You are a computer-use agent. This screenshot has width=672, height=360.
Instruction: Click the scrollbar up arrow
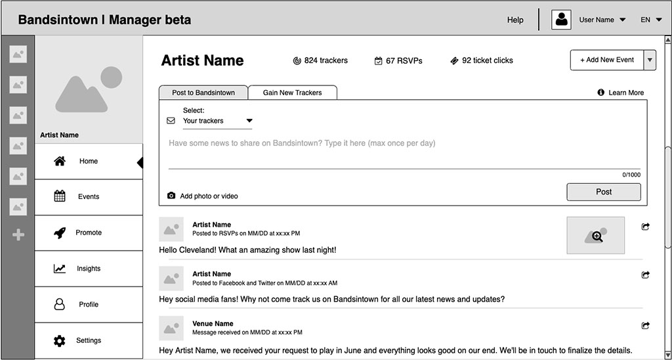(x=667, y=40)
